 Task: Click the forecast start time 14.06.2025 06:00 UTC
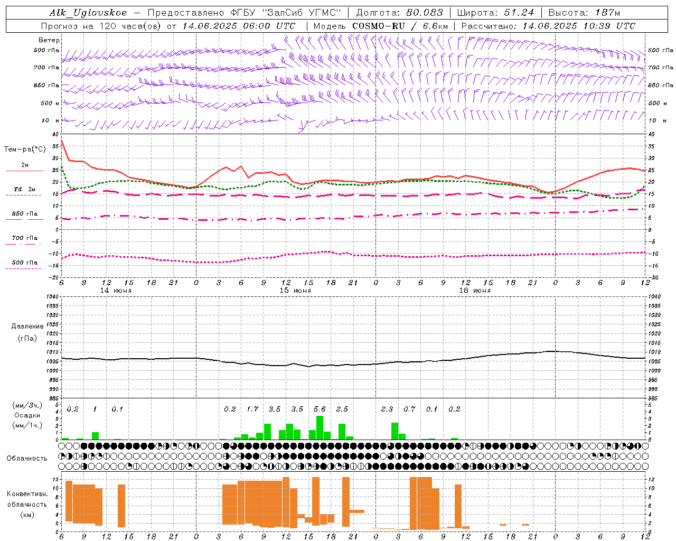(239, 26)
